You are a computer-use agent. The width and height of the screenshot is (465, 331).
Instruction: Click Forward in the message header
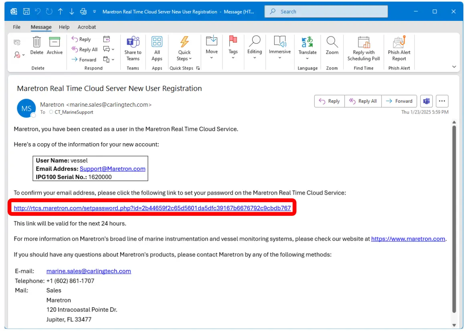pyautogui.click(x=399, y=101)
